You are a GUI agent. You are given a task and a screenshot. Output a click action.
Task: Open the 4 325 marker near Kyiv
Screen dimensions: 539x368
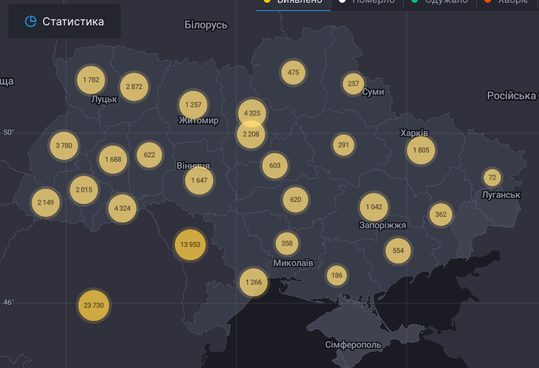pos(252,113)
